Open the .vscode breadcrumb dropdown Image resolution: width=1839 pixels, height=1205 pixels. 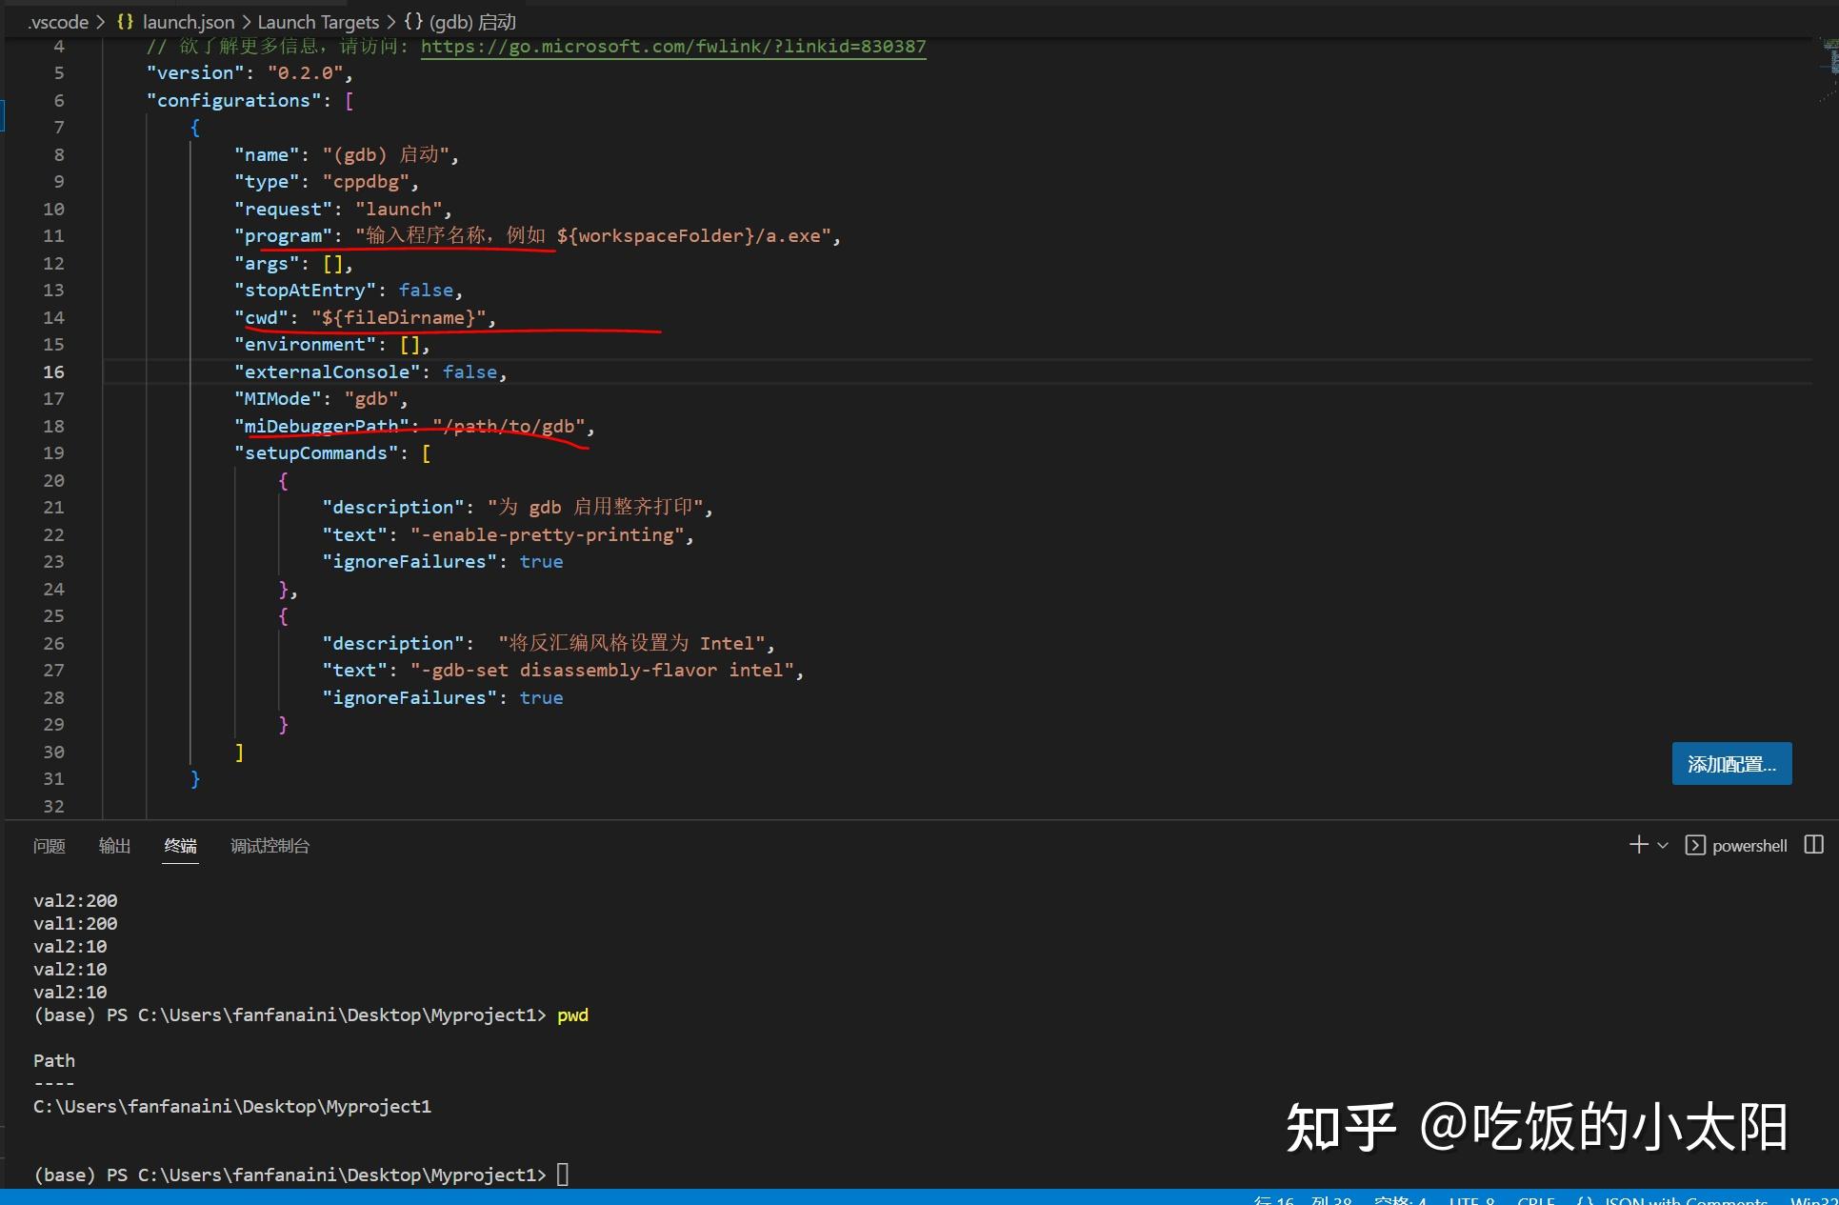coord(57,21)
